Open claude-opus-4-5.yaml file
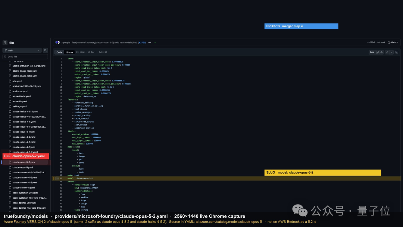Image resolution: width=403 pixels, height=227 pixels. pos(24,137)
